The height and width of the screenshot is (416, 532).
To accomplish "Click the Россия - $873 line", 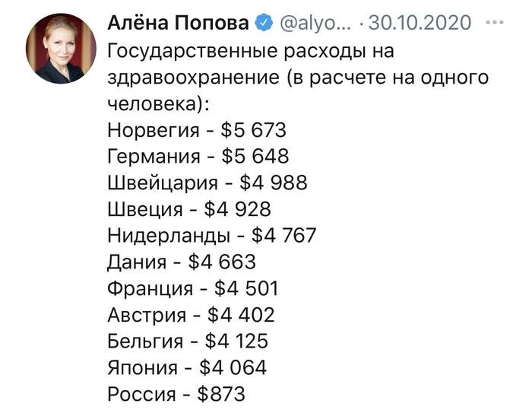I will point(178,394).
